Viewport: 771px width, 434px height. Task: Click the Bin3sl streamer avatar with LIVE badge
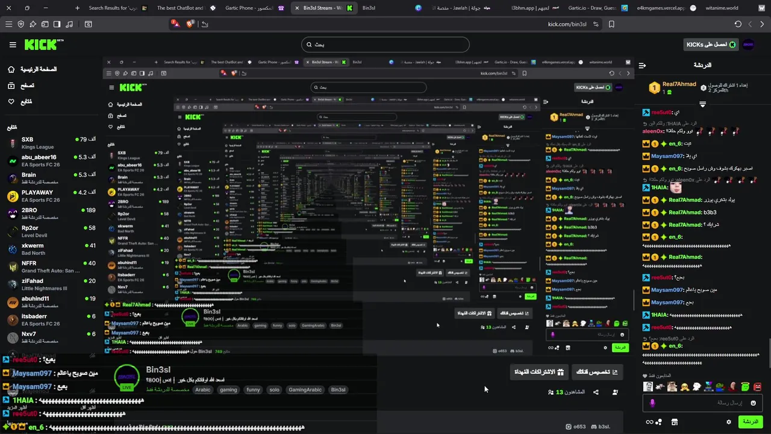(126, 377)
